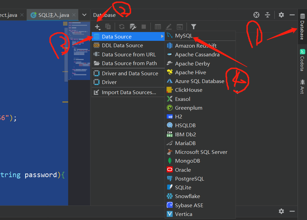The width and height of the screenshot is (307, 220).
Task: Choose HSQLDB data source
Action: click(x=200, y=126)
